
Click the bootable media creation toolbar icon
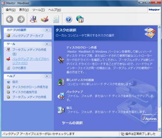[33, 19]
